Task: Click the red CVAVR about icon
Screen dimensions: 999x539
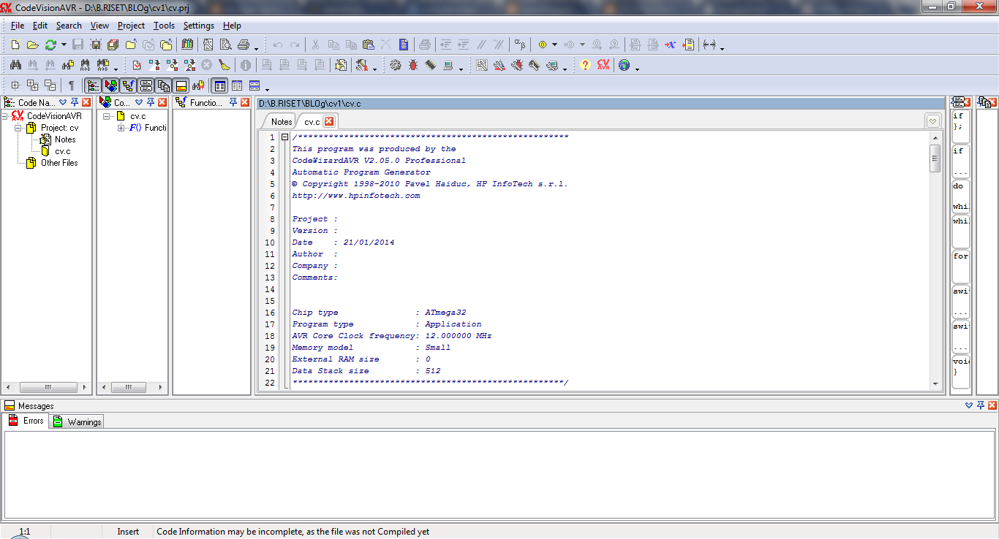Action: (x=603, y=65)
